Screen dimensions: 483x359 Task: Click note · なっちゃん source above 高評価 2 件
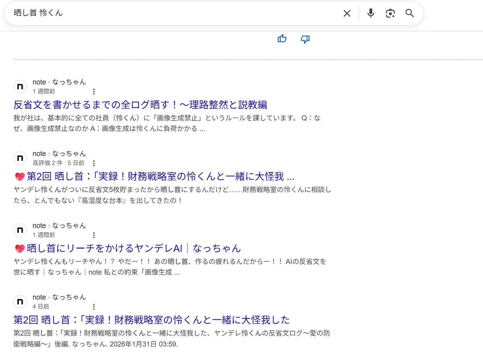(x=59, y=154)
